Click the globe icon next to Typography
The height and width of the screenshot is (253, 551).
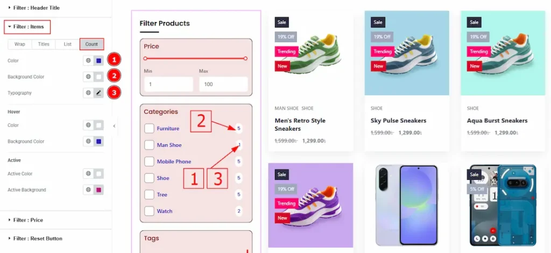[88, 93]
